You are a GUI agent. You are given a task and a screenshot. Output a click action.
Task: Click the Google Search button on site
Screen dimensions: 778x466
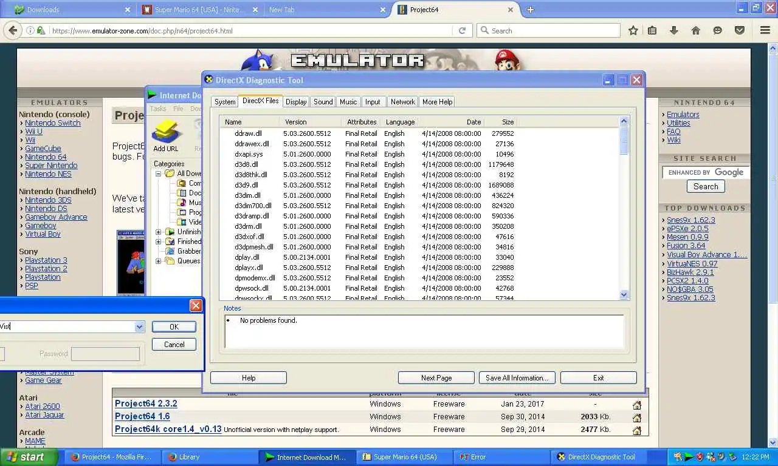click(706, 187)
